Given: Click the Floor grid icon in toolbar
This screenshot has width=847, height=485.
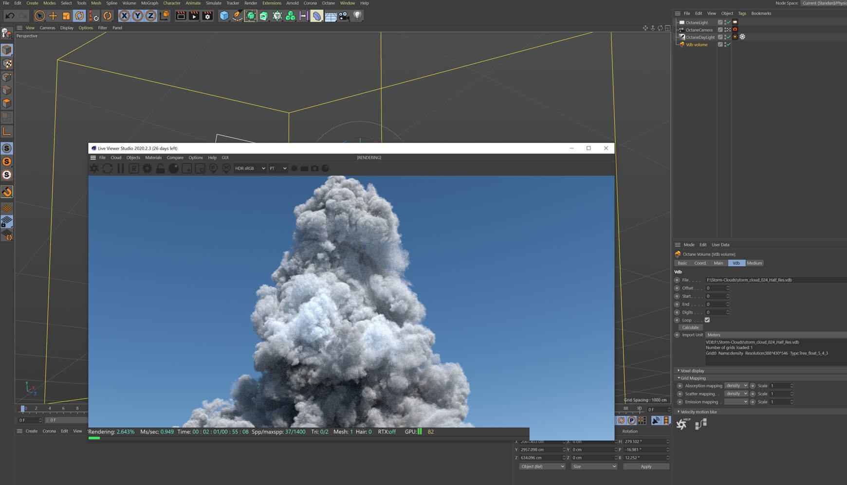Looking at the screenshot, I should pos(331,16).
